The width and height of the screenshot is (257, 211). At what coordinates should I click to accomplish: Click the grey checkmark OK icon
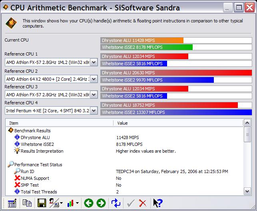(x=131, y=203)
